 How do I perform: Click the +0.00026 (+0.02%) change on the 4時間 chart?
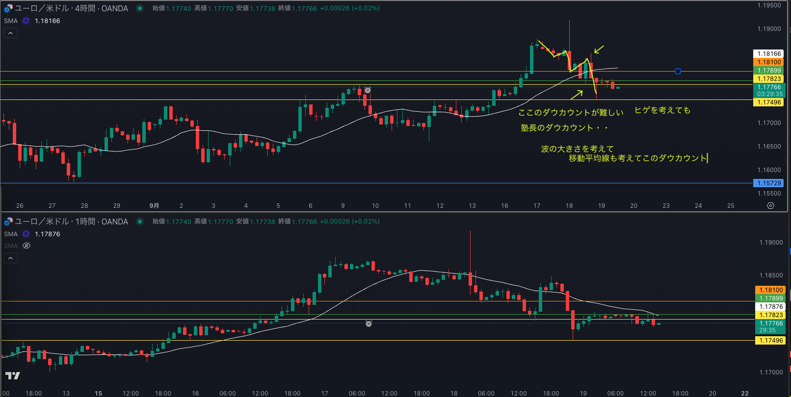click(x=350, y=8)
